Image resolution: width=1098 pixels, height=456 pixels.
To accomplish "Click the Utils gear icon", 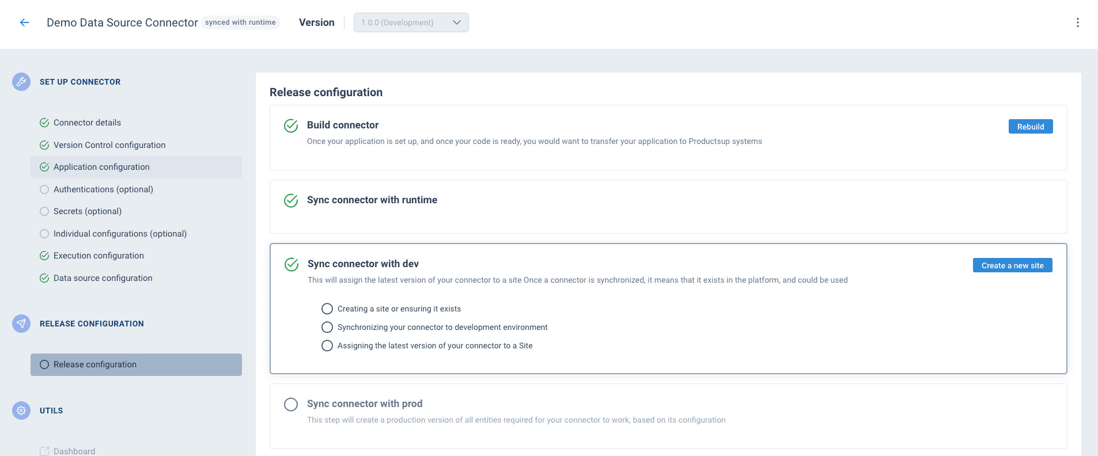I will pyautogui.click(x=21, y=411).
